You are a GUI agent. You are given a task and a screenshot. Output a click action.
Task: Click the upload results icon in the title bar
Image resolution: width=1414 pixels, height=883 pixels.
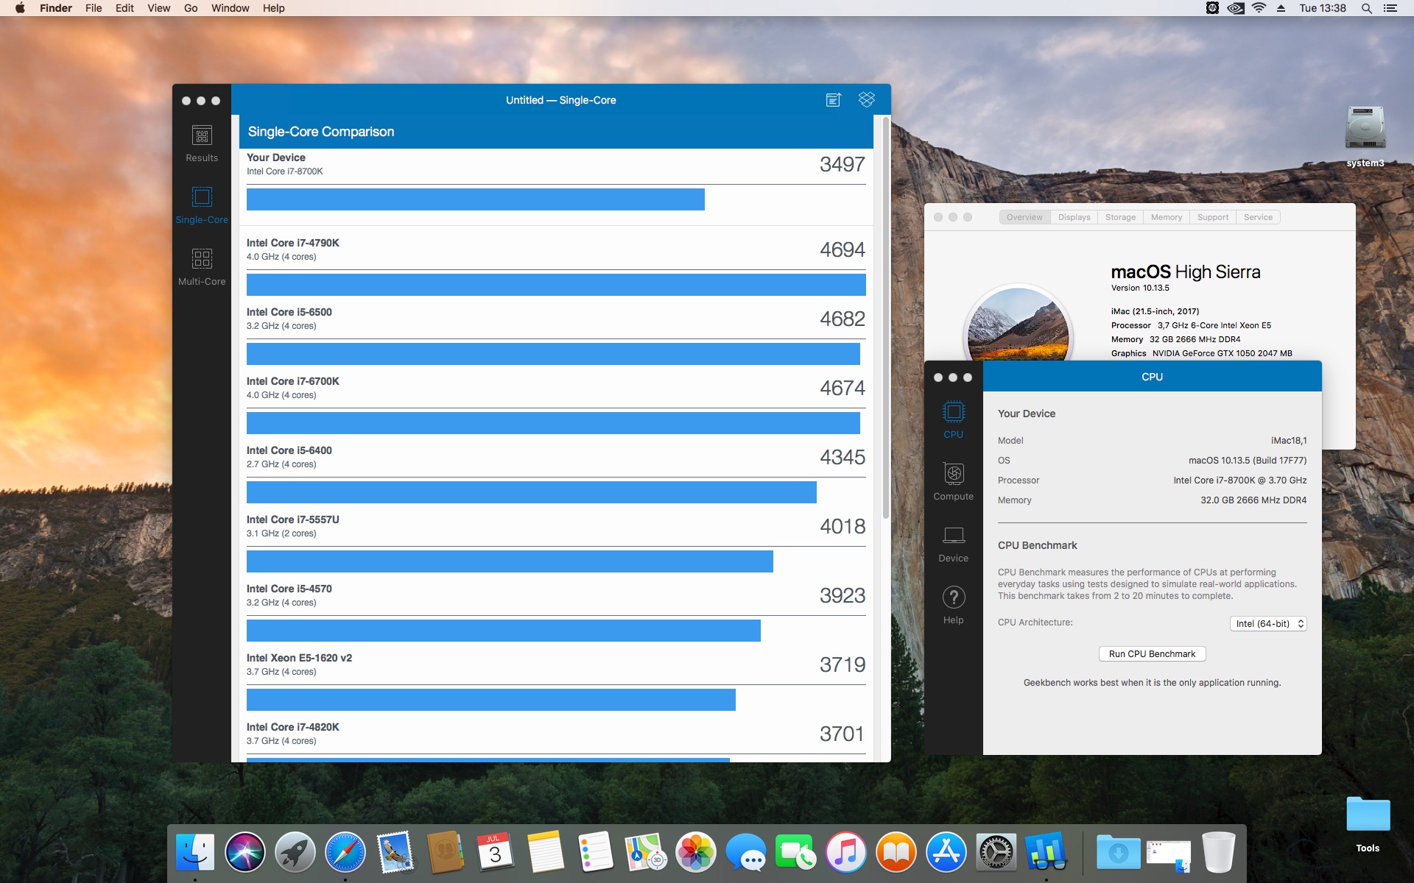(833, 100)
